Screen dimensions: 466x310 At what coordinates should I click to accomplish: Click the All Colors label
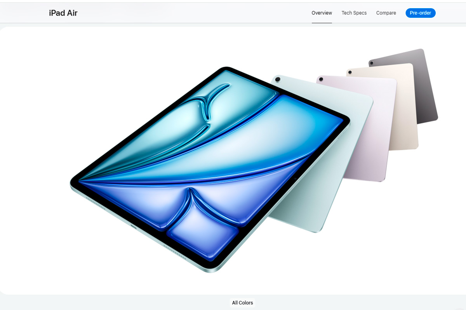[x=242, y=303]
